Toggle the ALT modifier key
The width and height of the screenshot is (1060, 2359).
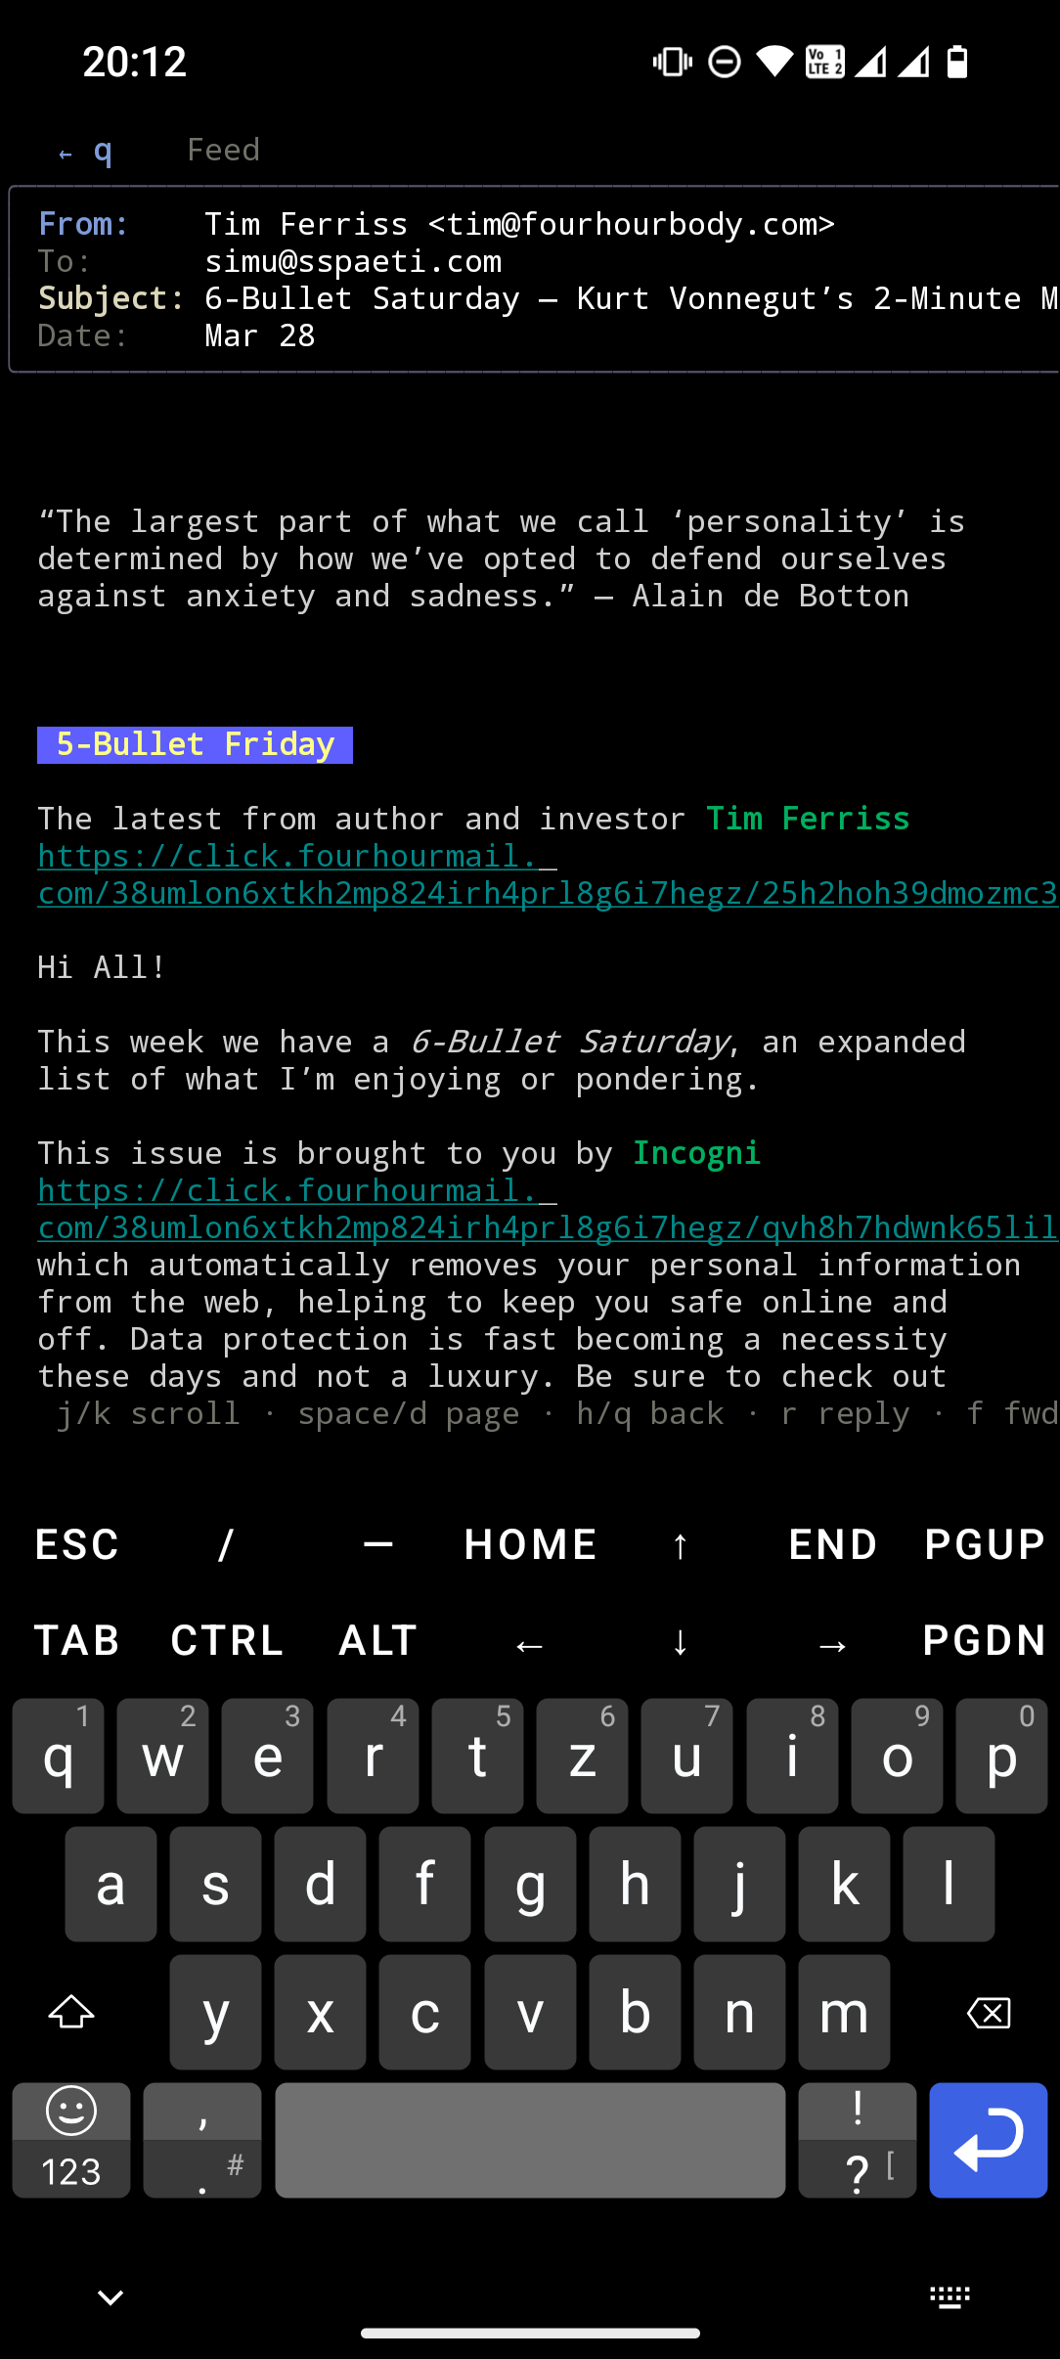(377, 1641)
